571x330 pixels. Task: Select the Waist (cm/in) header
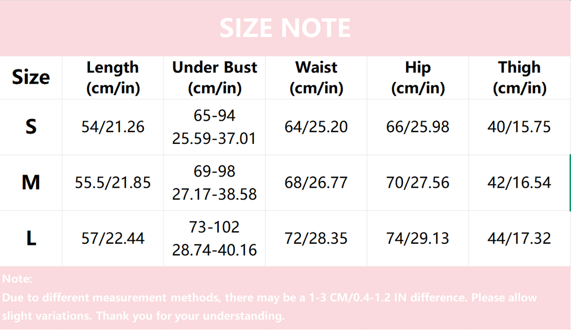(316, 78)
